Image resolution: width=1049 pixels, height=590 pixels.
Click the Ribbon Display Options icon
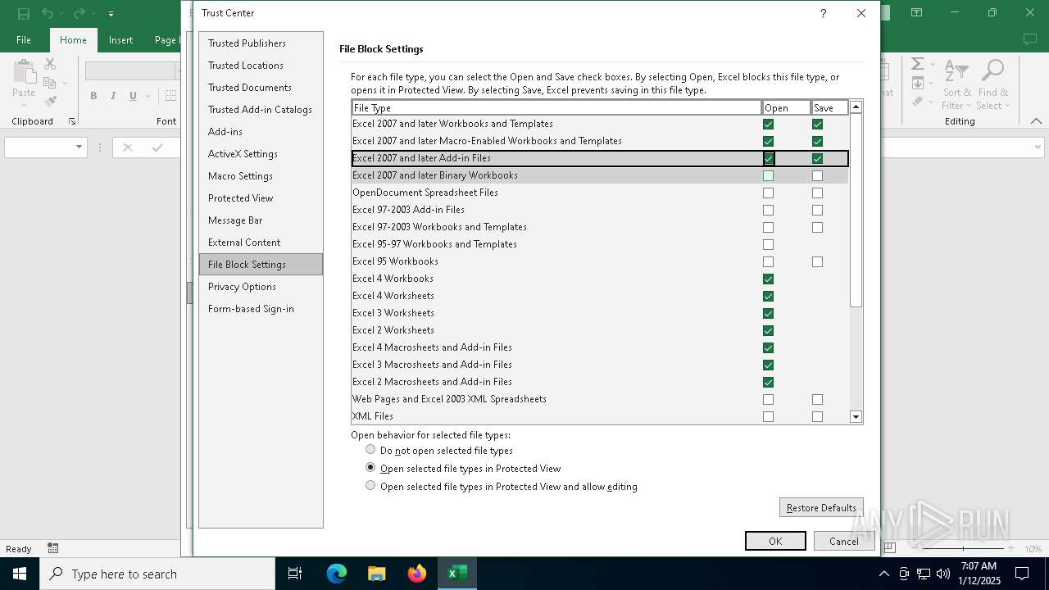917,13
